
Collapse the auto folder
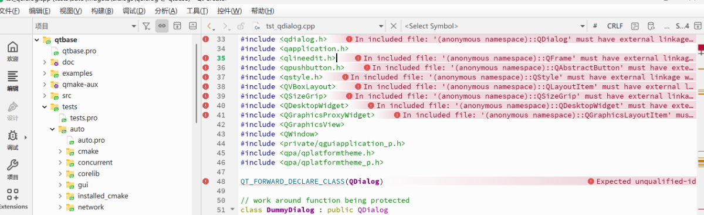(52, 129)
